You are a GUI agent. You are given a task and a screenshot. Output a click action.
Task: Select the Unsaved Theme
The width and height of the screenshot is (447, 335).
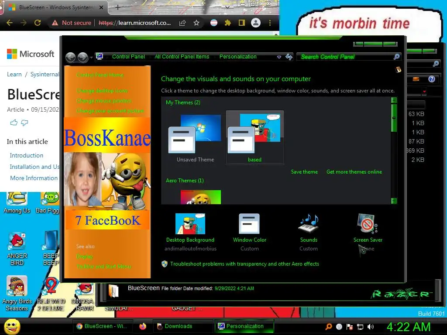195,137
